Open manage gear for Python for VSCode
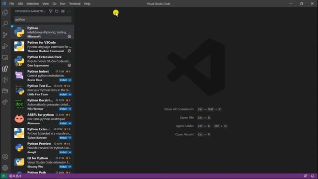Viewport: 318px width, 179px height. pyautogui.click(x=70, y=51)
